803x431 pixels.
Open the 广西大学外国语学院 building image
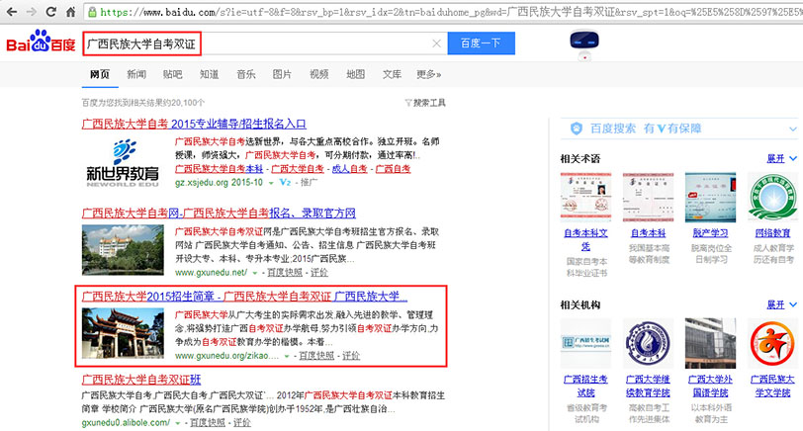(x=711, y=343)
